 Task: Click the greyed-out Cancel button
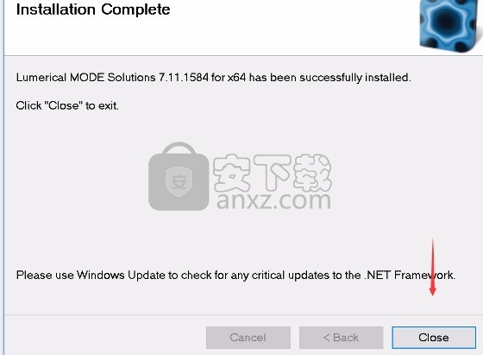point(248,338)
